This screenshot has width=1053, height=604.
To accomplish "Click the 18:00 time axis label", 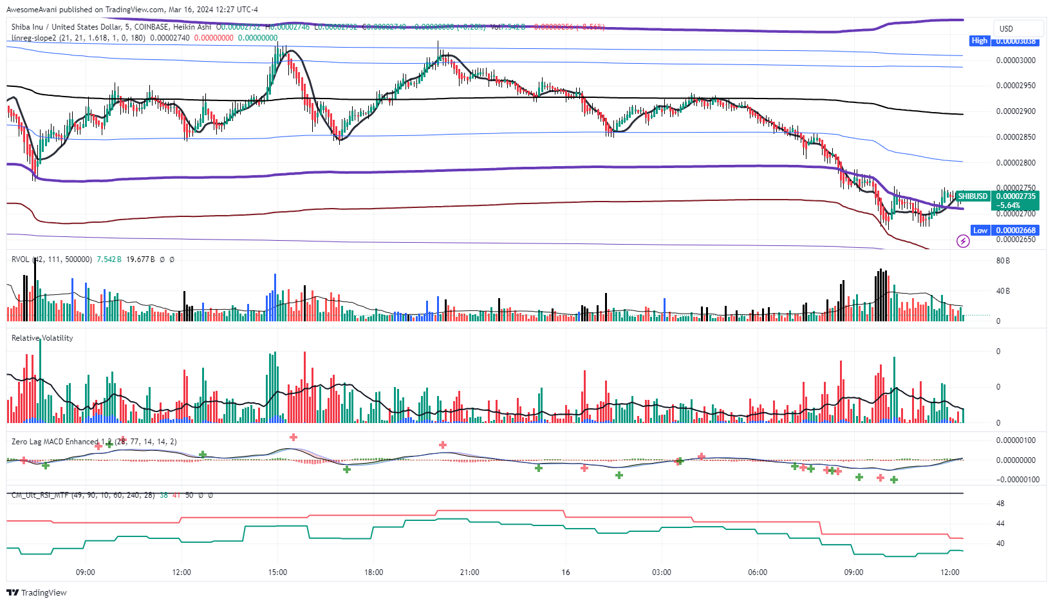I will pos(373,572).
